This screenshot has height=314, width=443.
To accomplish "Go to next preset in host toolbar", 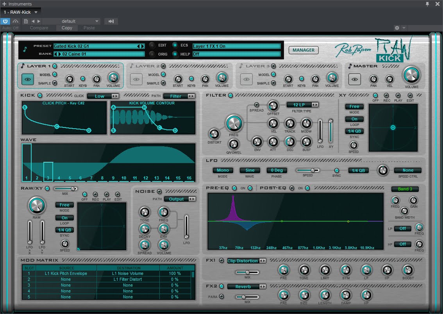I will tap(39, 21).
